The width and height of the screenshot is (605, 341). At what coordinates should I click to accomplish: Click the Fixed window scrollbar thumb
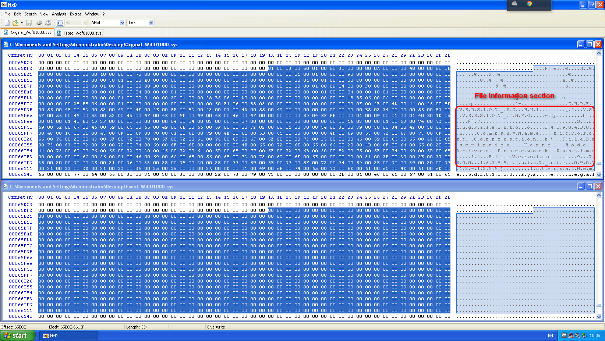point(599,305)
